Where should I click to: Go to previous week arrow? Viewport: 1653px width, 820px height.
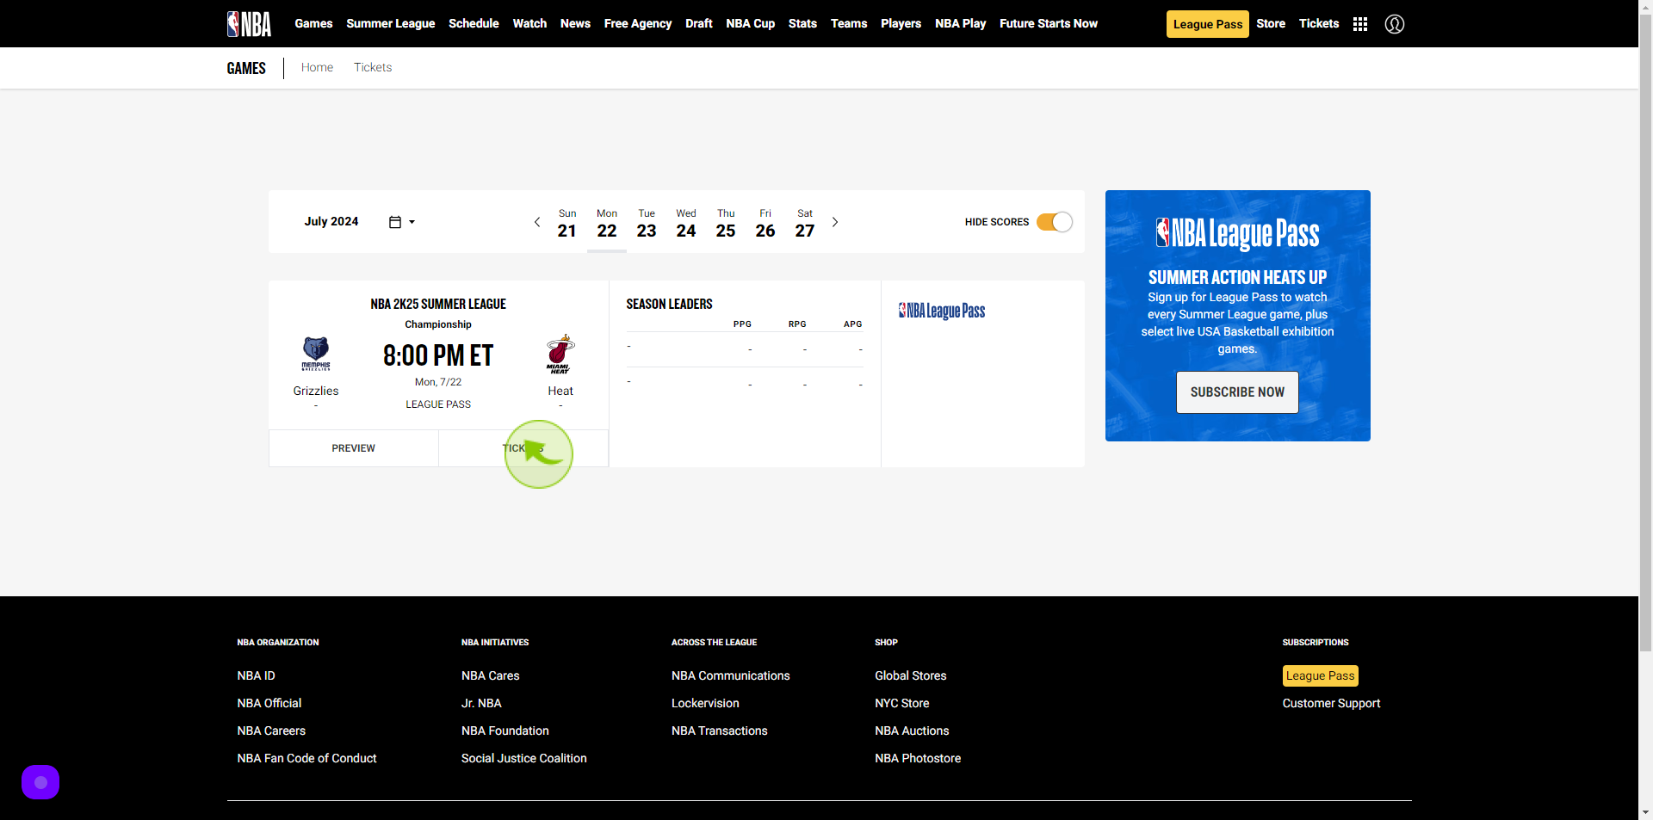pos(537,222)
